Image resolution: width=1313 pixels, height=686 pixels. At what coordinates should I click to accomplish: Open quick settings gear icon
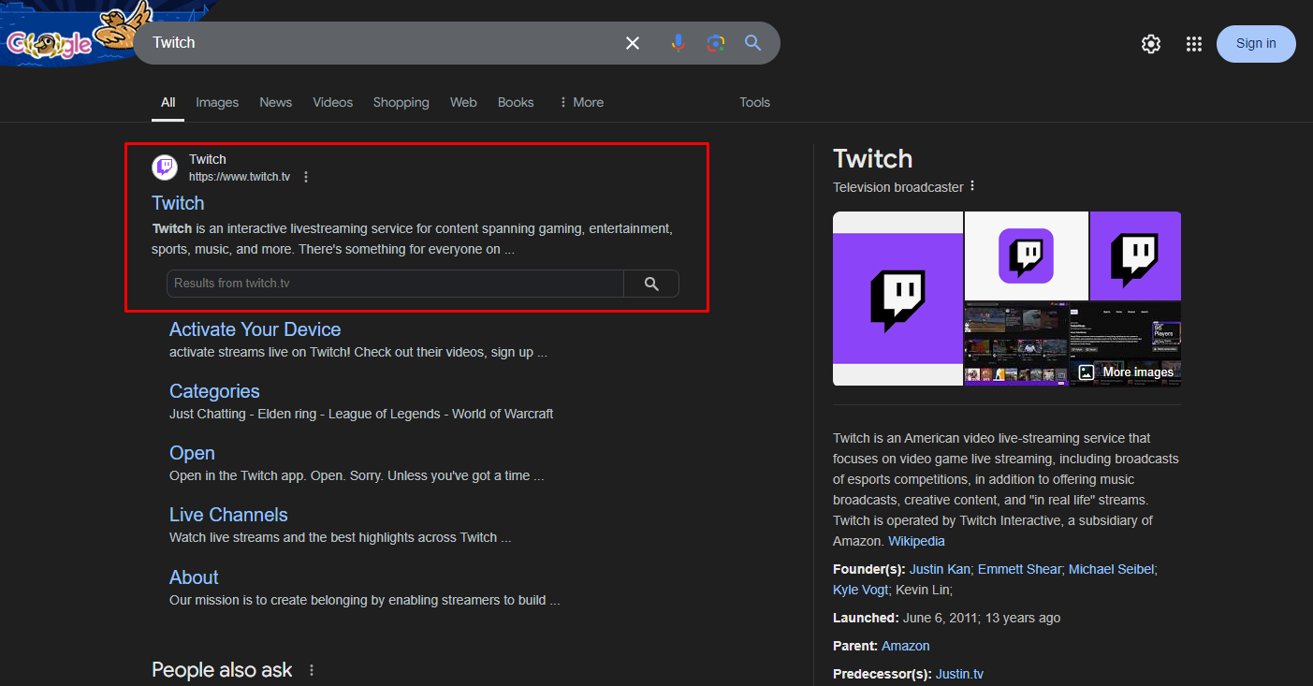(x=1151, y=44)
